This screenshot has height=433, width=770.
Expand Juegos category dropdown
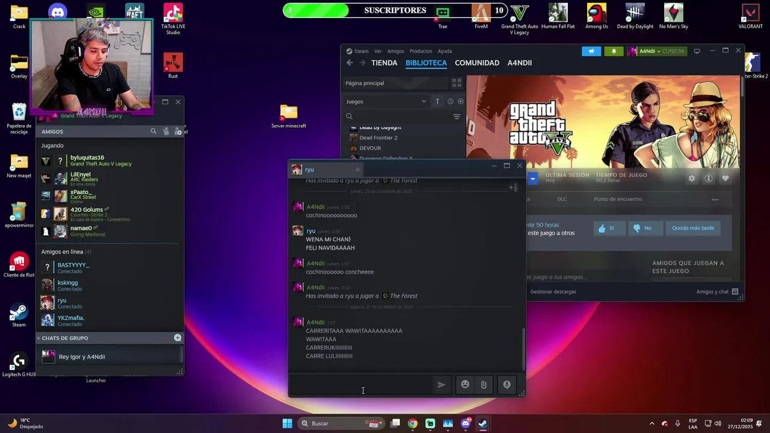(x=386, y=102)
